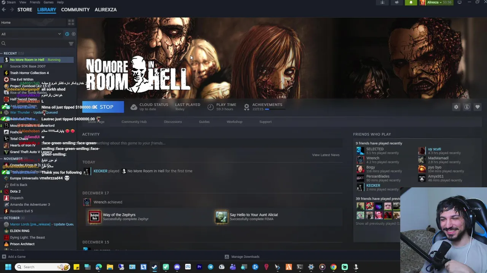Select Dispatch in library list
This screenshot has height=273, width=487.
pyautogui.click(x=17, y=198)
